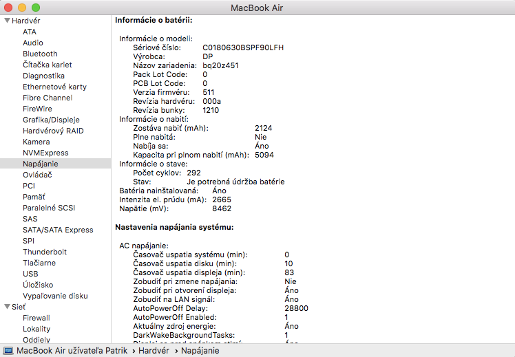Open the Grafika/Displeje sidebar entry
The height and width of the screenshot is (357, 515).
[x=50, y=120]
